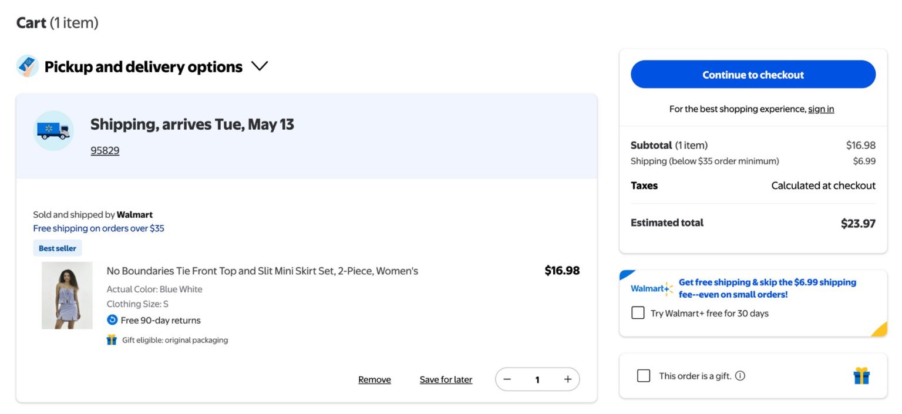This screenshot has height=414, width=902.
Task: Increase quantity with the plus stepper
Action: point(567,379)
